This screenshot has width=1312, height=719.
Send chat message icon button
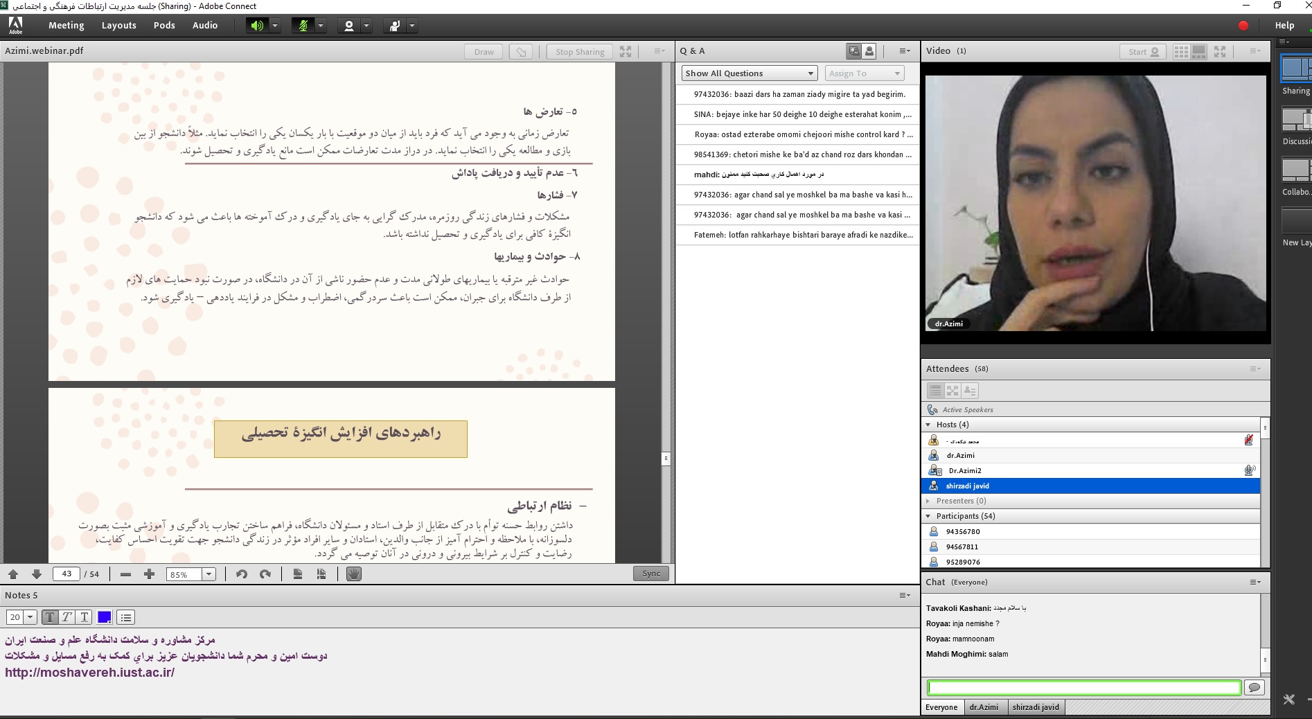pyautogui.click(x=1254, y=687)
